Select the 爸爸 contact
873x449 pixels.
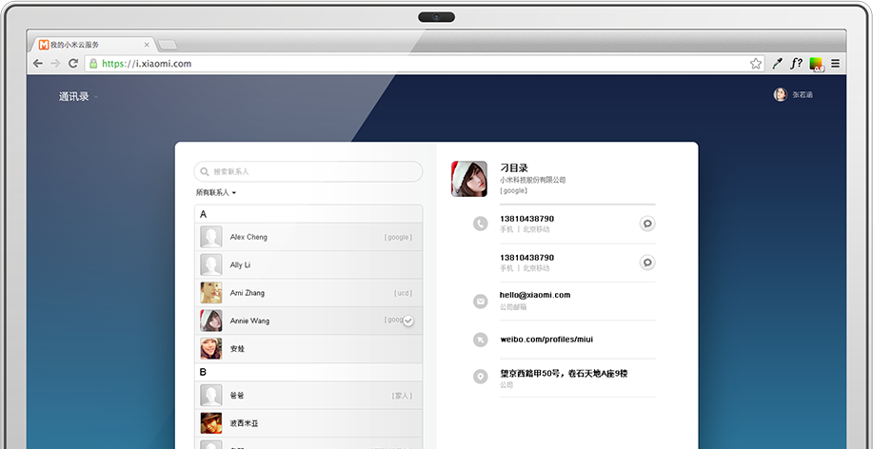(308, 395)
